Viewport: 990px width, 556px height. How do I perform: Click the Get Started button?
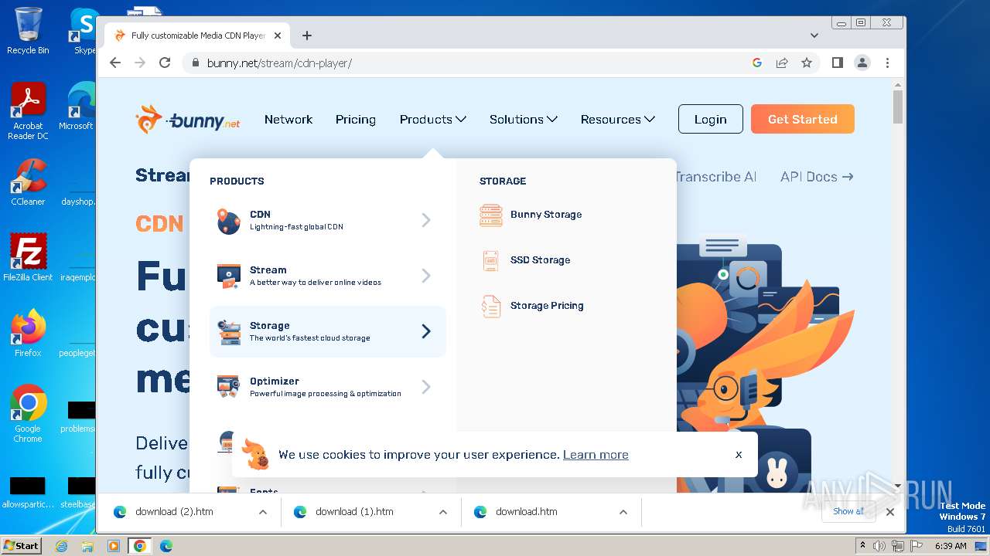pyautogui.click(x=803, y=120)
